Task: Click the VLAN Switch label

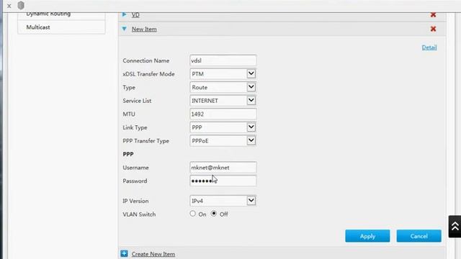Action: (139, 214)
